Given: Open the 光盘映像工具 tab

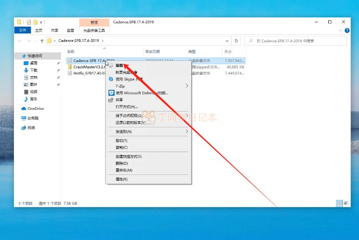Looking at the screenshot, I should tap(94, 30).
